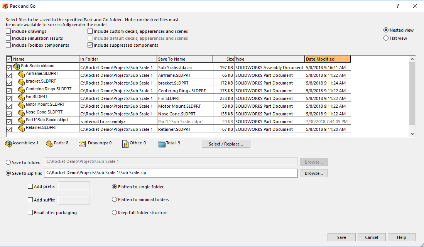424x247 pixels.
Task: Click the Motor Mount.SLDPRT Save To Name cell
Action: pos(185,106)
